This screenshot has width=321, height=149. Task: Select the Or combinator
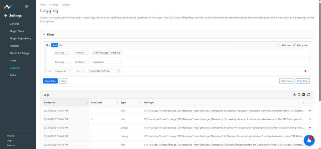click(x=61, y=45)
